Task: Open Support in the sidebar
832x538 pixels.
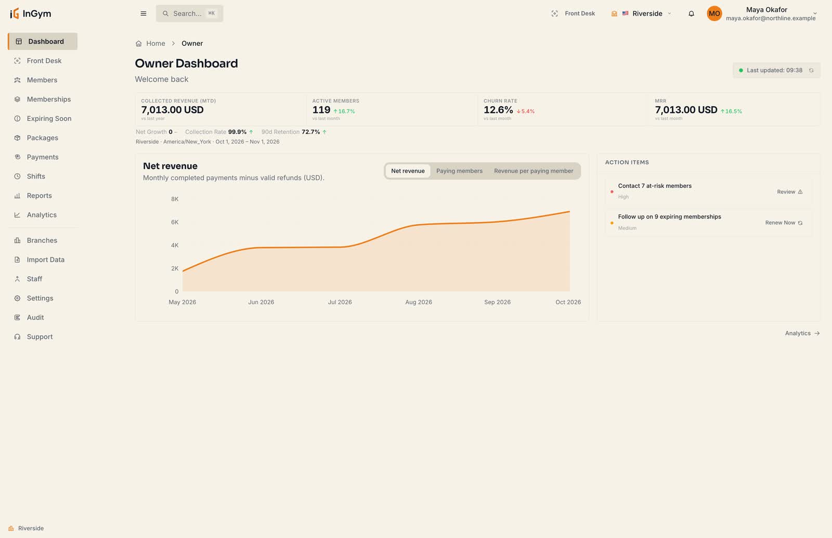Action: click(x=43, y=337)
